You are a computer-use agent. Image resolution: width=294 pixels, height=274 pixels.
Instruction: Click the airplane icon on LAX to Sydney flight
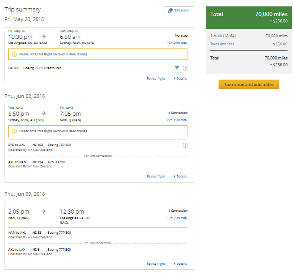tap(44, 37)
